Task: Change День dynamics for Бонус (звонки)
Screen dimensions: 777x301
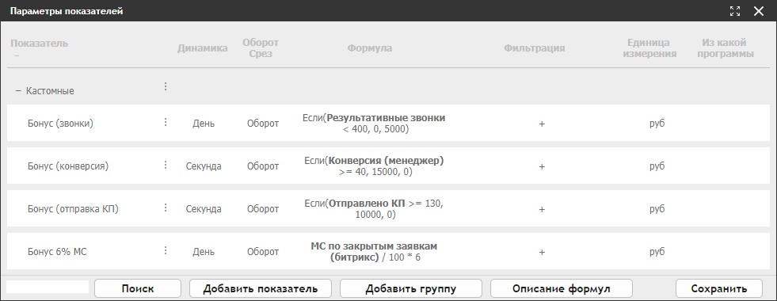Action: pyautogui.click(x=204, y=124)
